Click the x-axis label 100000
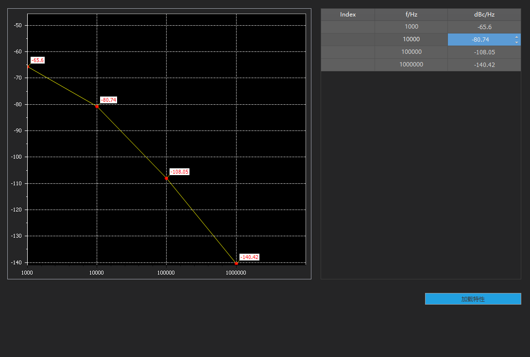Viewport: 530px width, 357px height. pos(166,273)
